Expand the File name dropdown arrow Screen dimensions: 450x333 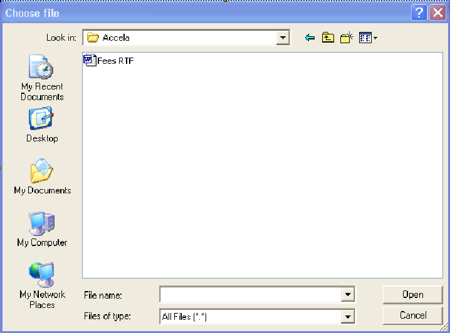pos(348,295)
